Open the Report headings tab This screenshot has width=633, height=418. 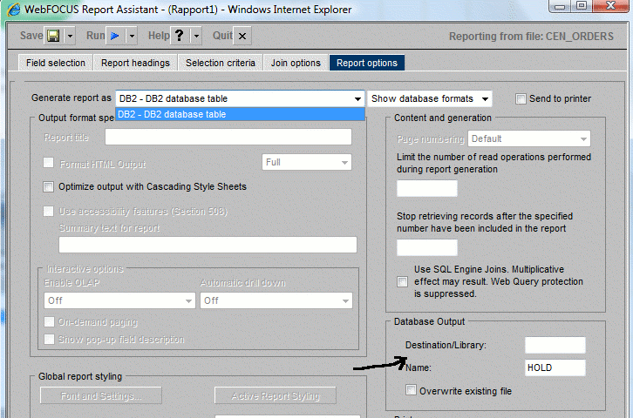coord(135,63)
